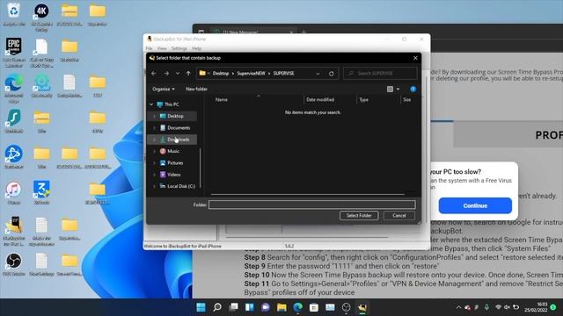Expand the Videos tree node

click(155, 175)
